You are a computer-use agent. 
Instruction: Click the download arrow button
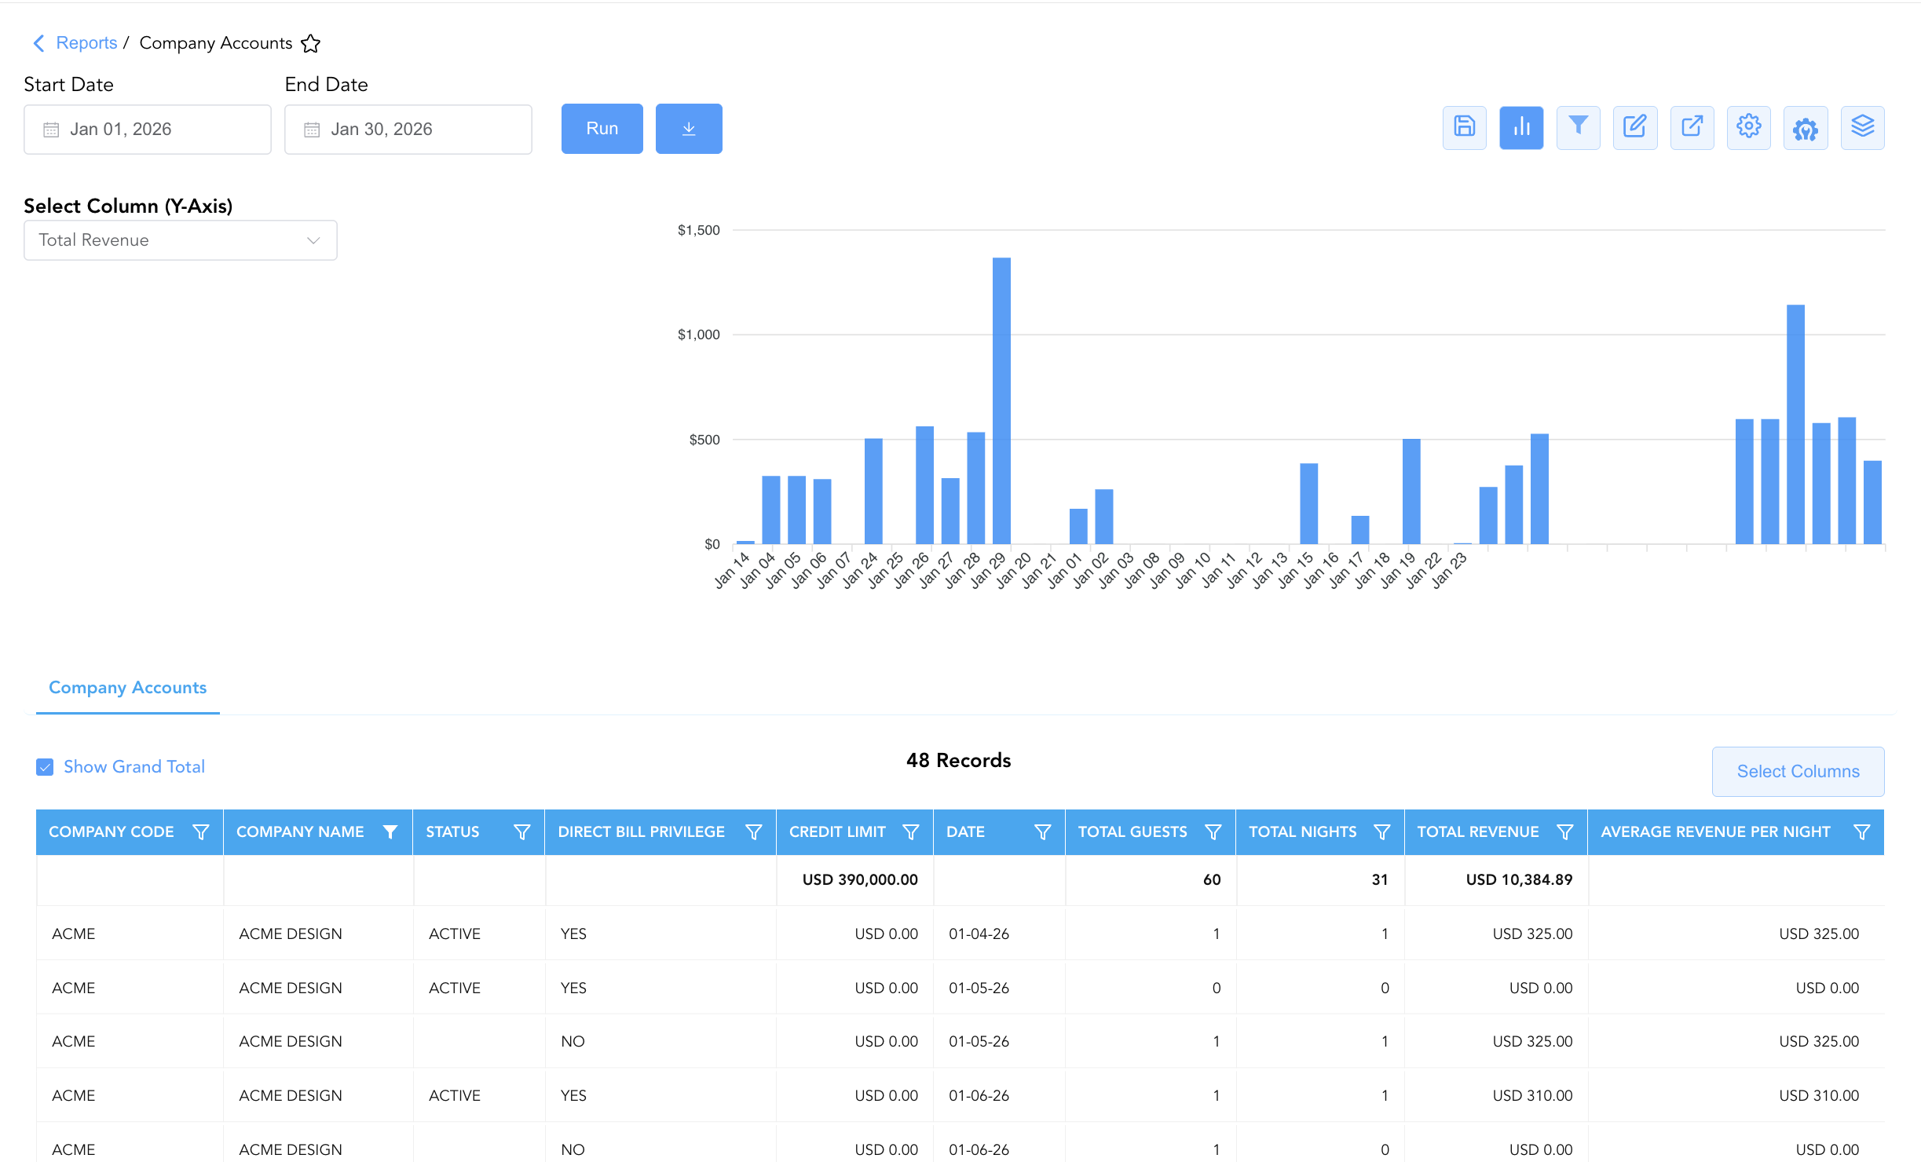click(x=689, y=129)
